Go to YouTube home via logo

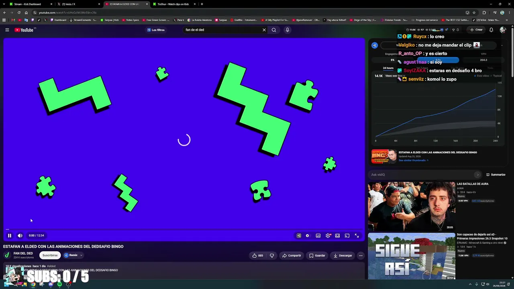[x=24, y=30]
